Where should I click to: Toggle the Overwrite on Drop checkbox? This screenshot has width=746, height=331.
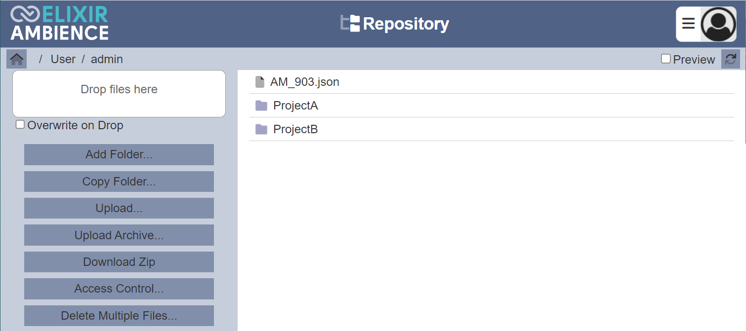point(20,125)
